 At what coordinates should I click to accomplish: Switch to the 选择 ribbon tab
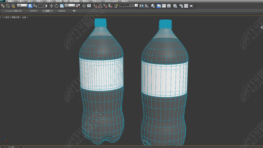pos(48,11)
